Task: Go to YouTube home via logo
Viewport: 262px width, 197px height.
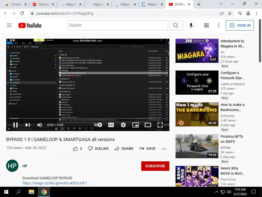Action: (30, 25)
